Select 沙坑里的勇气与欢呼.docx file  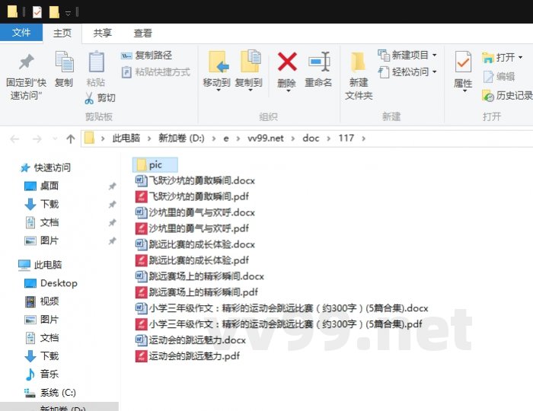click(195, 212)
